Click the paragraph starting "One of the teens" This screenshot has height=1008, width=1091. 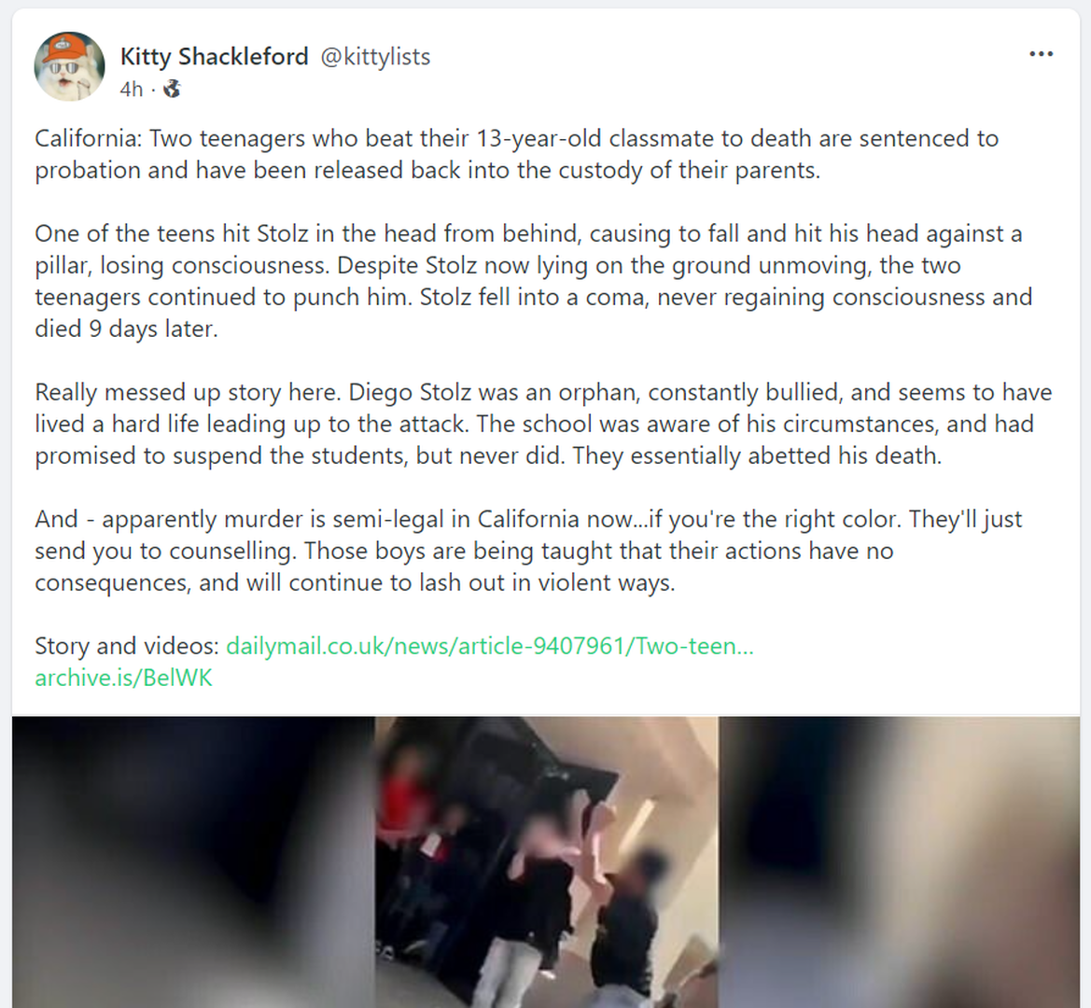534,281
